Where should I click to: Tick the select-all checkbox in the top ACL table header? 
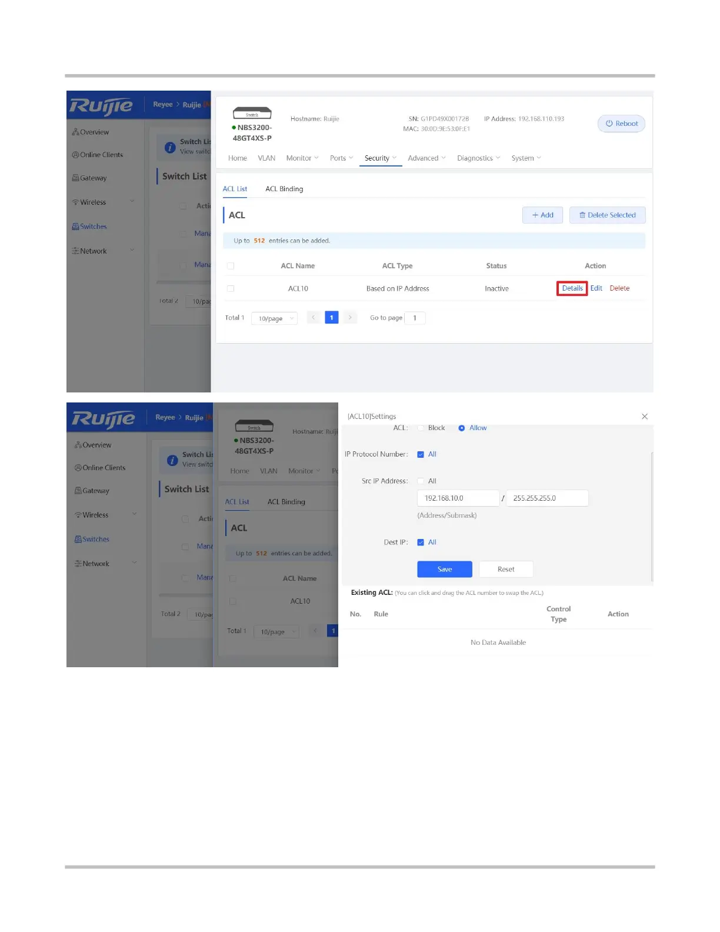231,266
